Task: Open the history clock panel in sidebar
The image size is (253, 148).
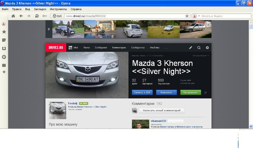Action: (4, 57)
